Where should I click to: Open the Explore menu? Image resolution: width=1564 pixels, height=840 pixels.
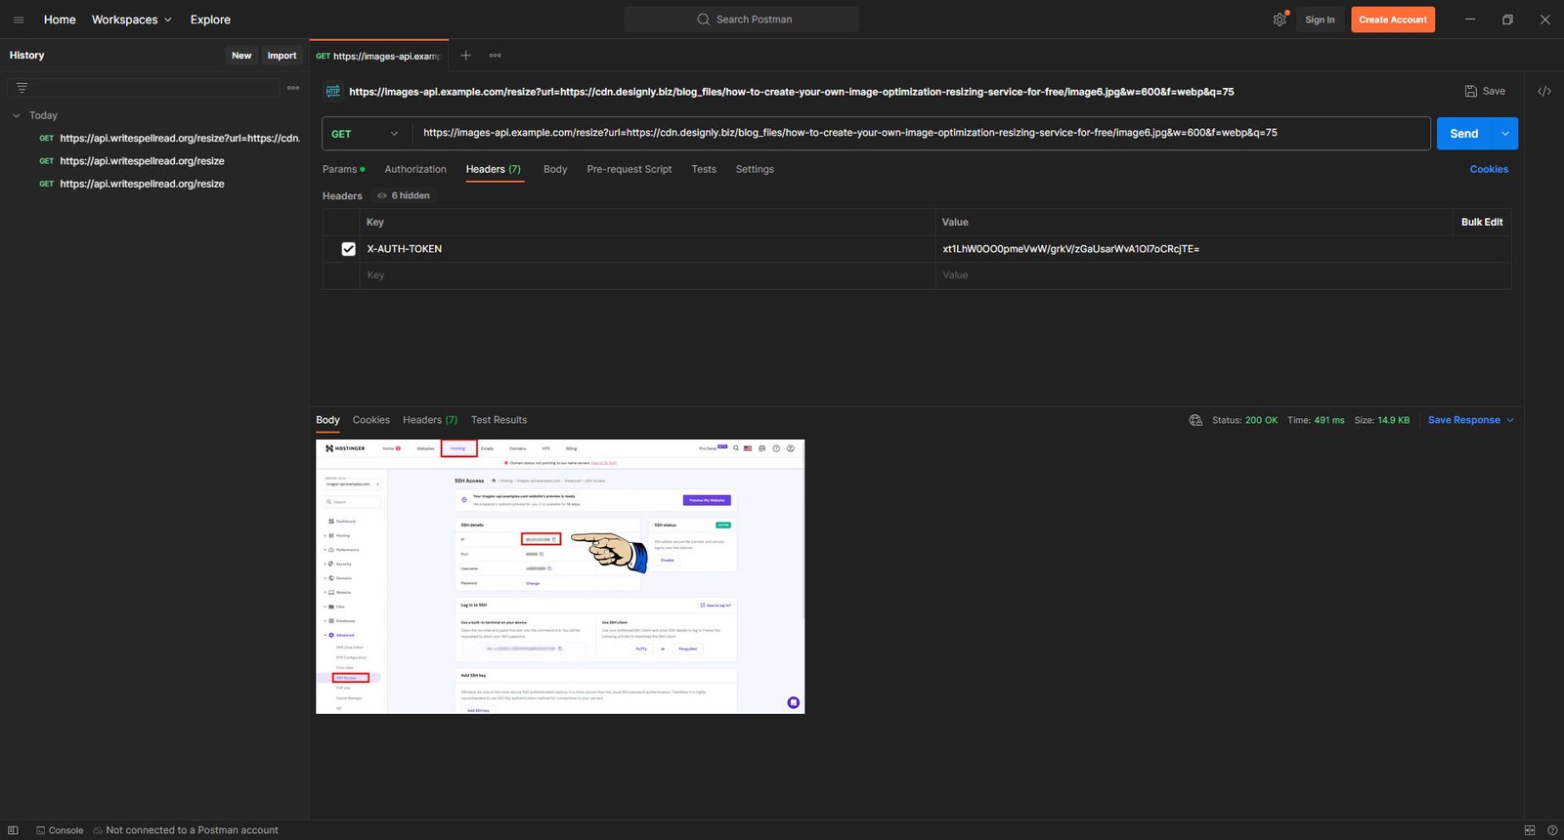coord(210,20)
